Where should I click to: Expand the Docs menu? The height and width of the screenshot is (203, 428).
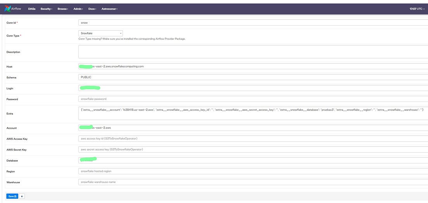tap(92, 9)
